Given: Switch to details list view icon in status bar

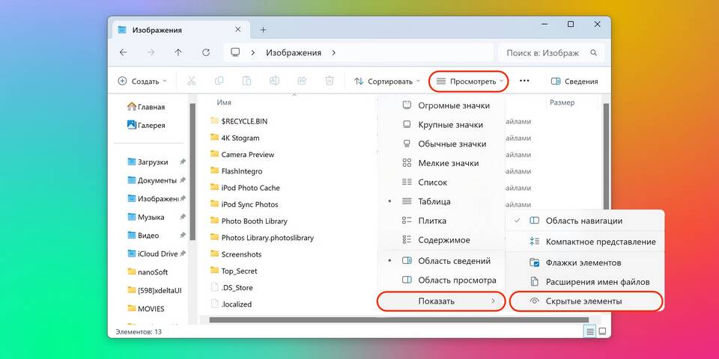Looking at the screenshot, I should 591,331.
